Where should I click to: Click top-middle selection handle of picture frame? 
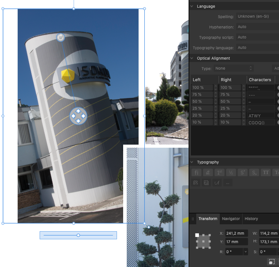click(74, 8)
